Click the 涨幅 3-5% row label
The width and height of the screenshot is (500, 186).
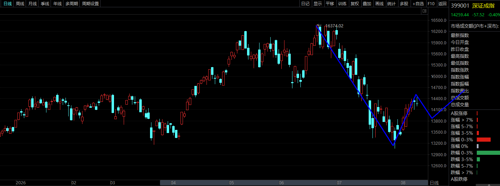click(x=462, y=133)
